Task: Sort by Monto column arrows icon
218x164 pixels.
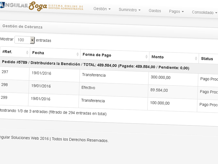Action: click(x=196, y=58)
